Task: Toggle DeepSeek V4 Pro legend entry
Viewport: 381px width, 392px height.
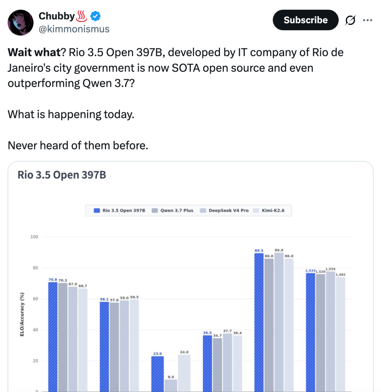Action: tap(224, 210)
